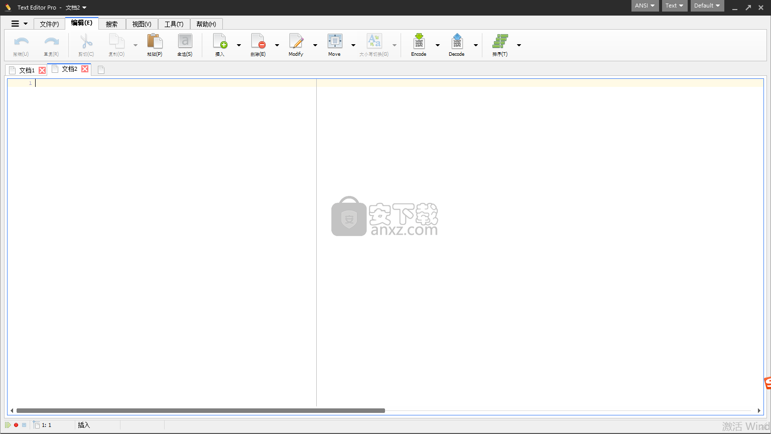Click the Sort (排序) icon

pyautogui.click(x=500, y=41)
